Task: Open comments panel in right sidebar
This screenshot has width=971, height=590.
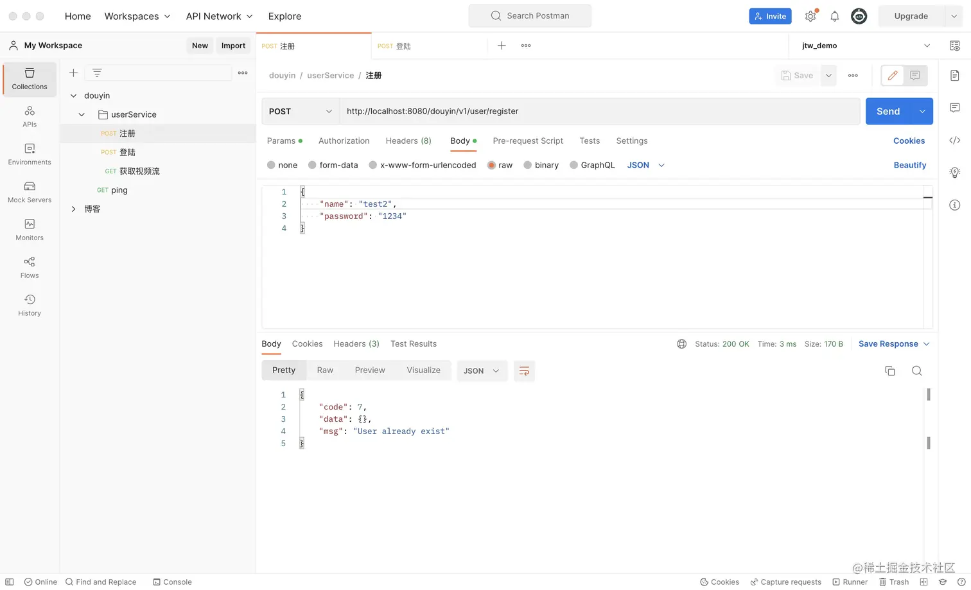Action: 954,108
